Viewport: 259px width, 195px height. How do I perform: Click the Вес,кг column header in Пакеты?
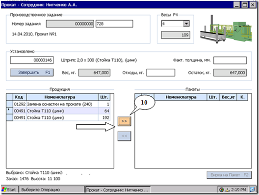click(x=228, y=97)
